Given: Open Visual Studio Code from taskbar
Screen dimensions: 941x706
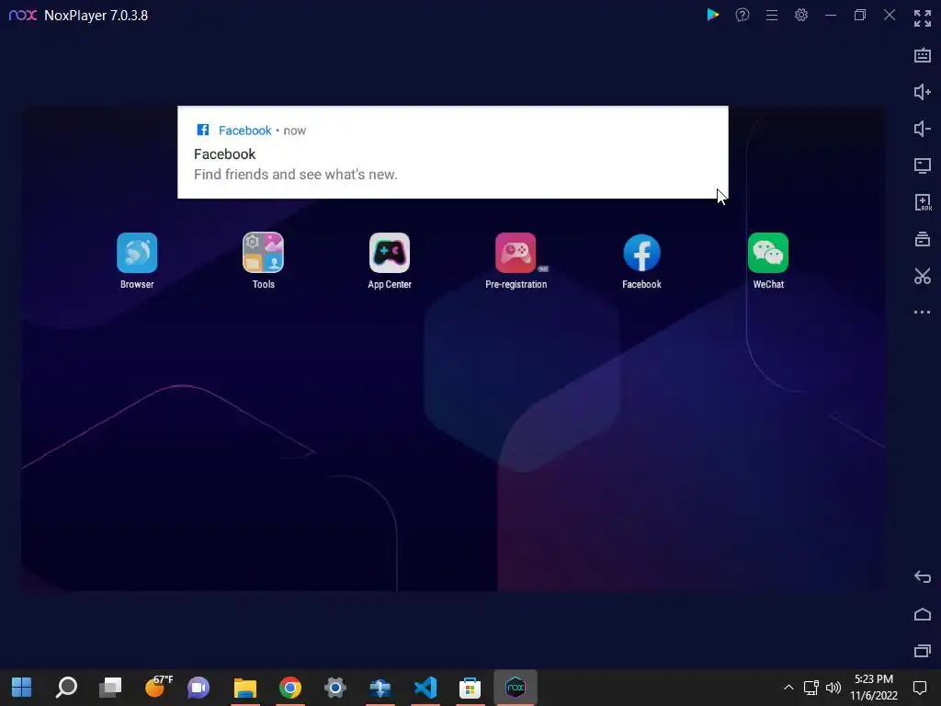Looking at the screenshot, I should click(425, 688).
